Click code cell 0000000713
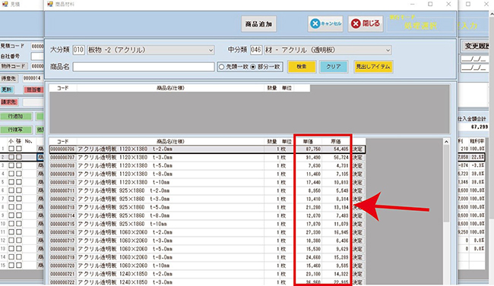 click(x=62, y=207)
